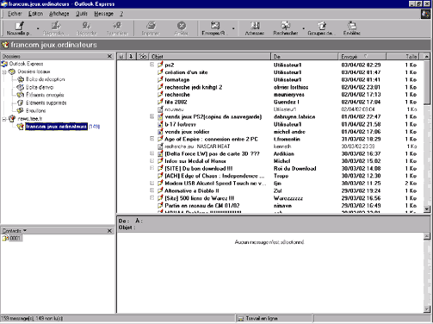Expand the 'Infos sur Medal of Honor' thread
This screenshot has width=433, height=324.
click(152, 161)
